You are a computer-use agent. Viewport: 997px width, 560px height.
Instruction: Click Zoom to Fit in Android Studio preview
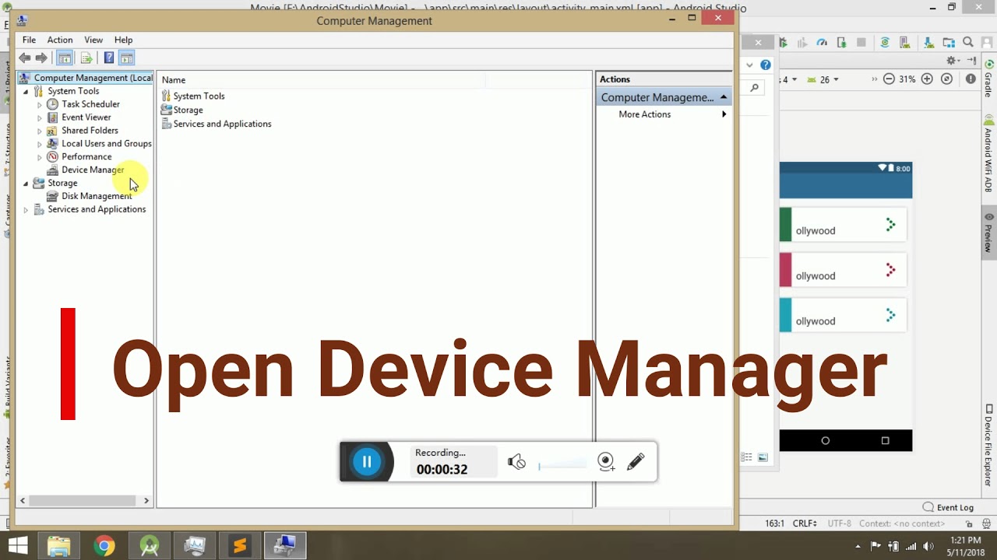[947, 79]
